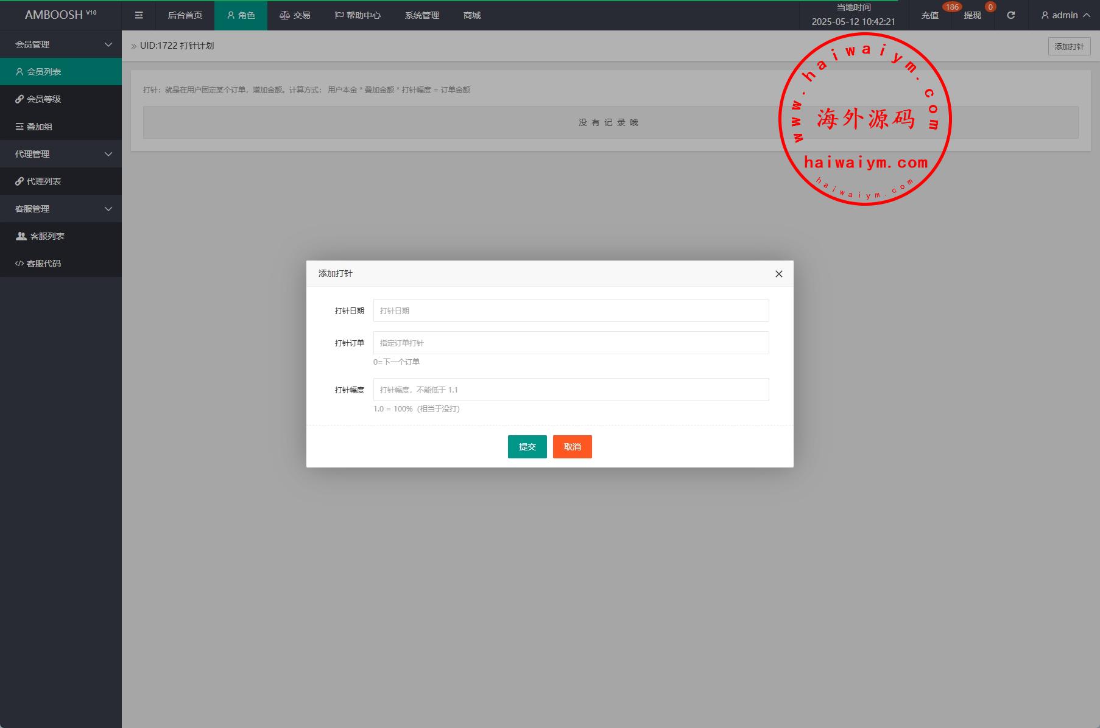This screenshot has width=1100, height=728.
Task: Switch to the 交易 top menu
Action: click(295, 15)
